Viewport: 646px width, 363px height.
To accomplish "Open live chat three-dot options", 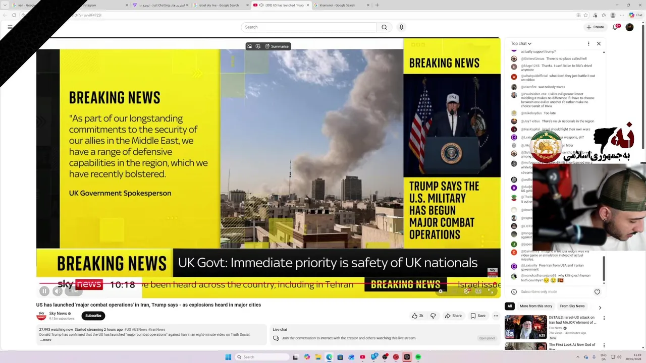I will (x=588, y=44).
